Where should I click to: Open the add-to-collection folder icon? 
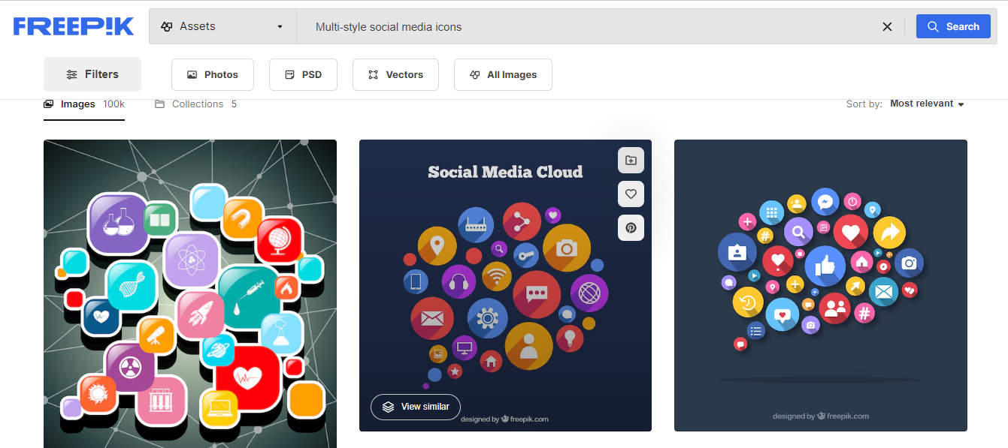pos(630,160)
